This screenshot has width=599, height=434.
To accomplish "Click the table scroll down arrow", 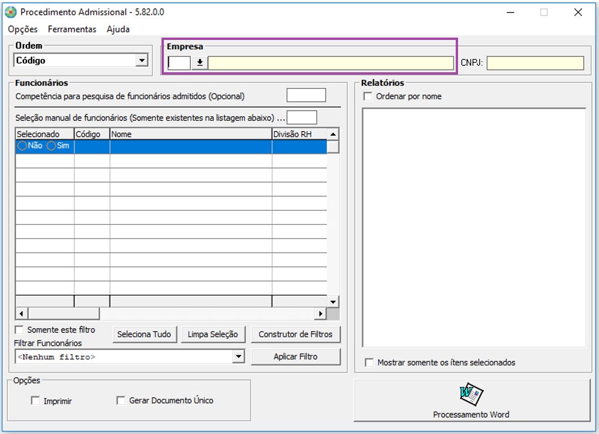I will (333, 302).
